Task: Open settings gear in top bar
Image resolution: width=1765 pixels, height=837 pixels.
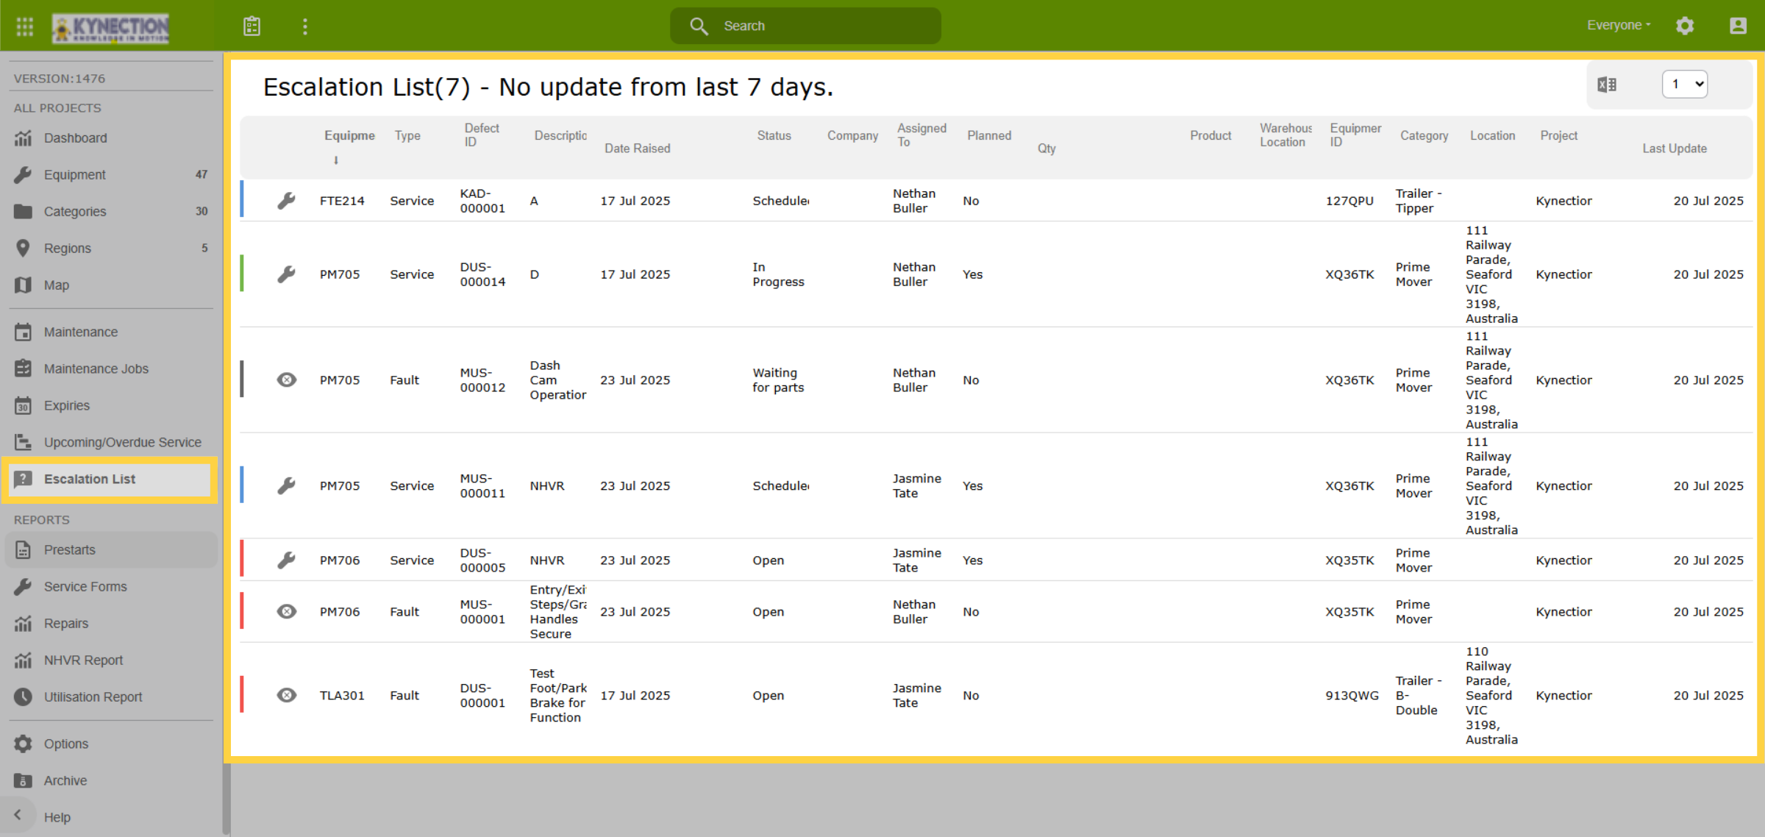Action: tap(1685, 26)
